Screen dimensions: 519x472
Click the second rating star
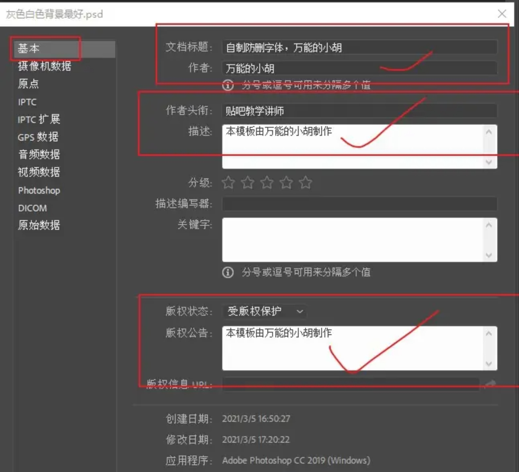coord(248,183)
